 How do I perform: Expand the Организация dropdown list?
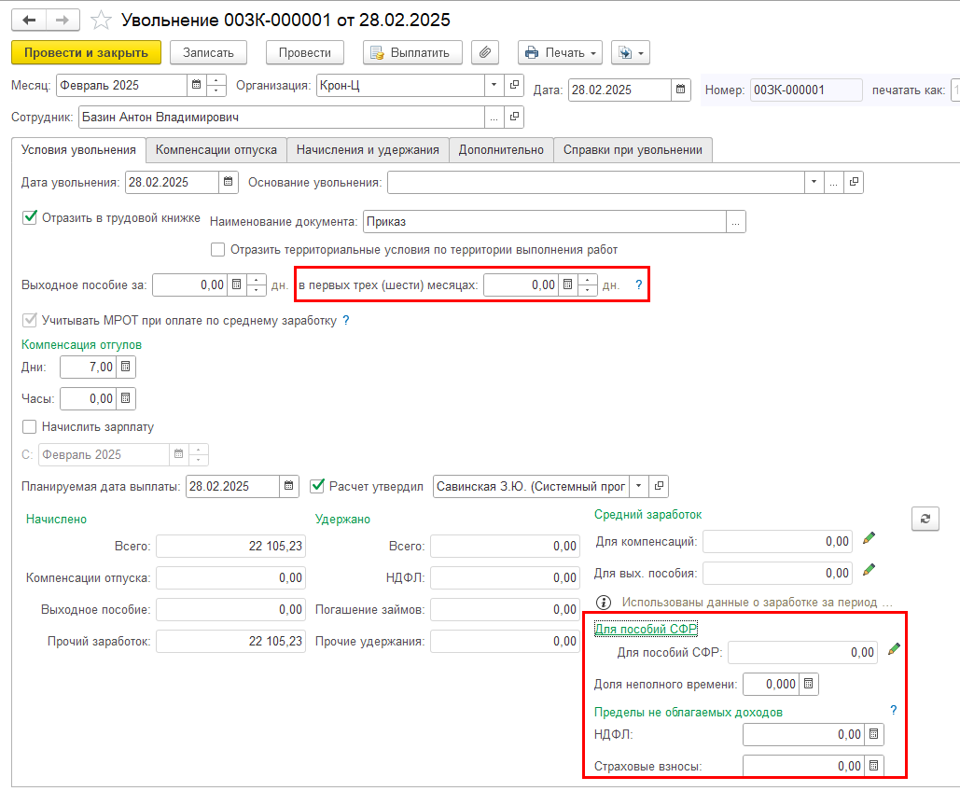(494, 86)
